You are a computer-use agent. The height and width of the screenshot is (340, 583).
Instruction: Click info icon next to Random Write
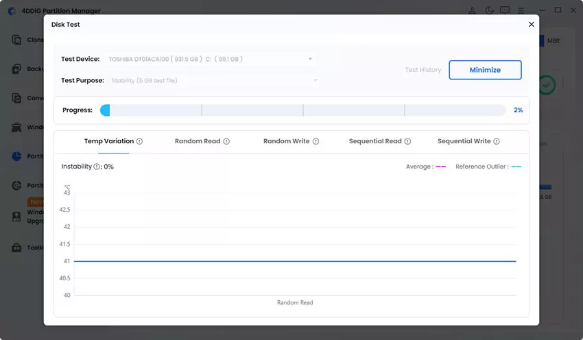point(316,142)
